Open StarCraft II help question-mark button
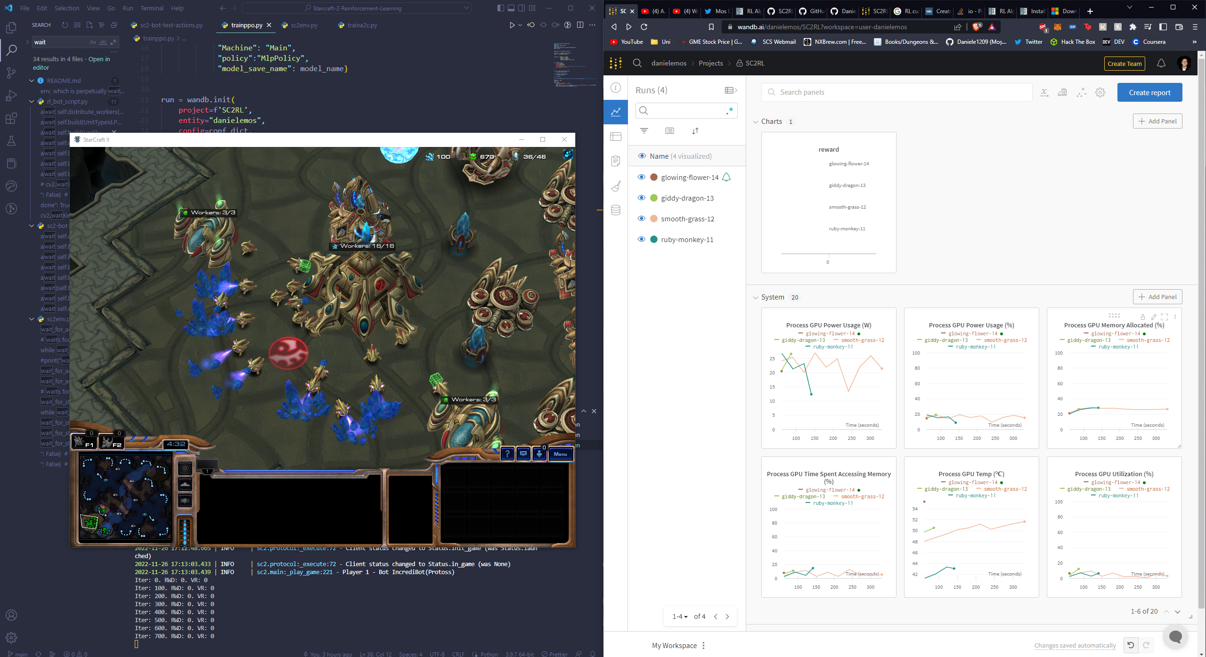Screen dimensions: 1206x657 point(507,454)
